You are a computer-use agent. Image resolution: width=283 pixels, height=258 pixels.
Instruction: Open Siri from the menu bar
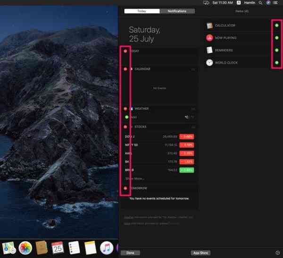pos(268,3)
